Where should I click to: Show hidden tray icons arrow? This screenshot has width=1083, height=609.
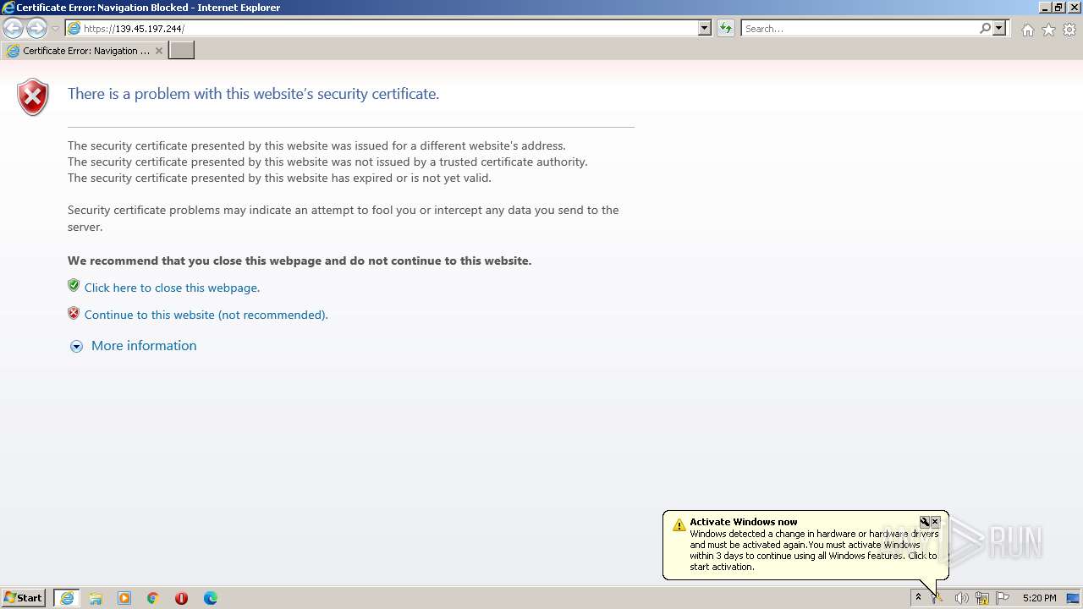(918, 598)
